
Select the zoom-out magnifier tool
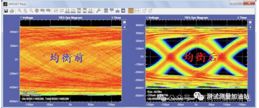[x=31, y=11]
